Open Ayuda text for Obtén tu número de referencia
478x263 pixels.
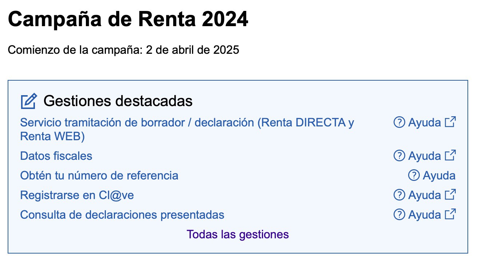tap(439, 176)
